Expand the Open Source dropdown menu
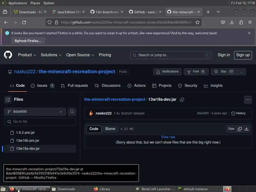This screenshot has width=256, height=192. [80, 55]
